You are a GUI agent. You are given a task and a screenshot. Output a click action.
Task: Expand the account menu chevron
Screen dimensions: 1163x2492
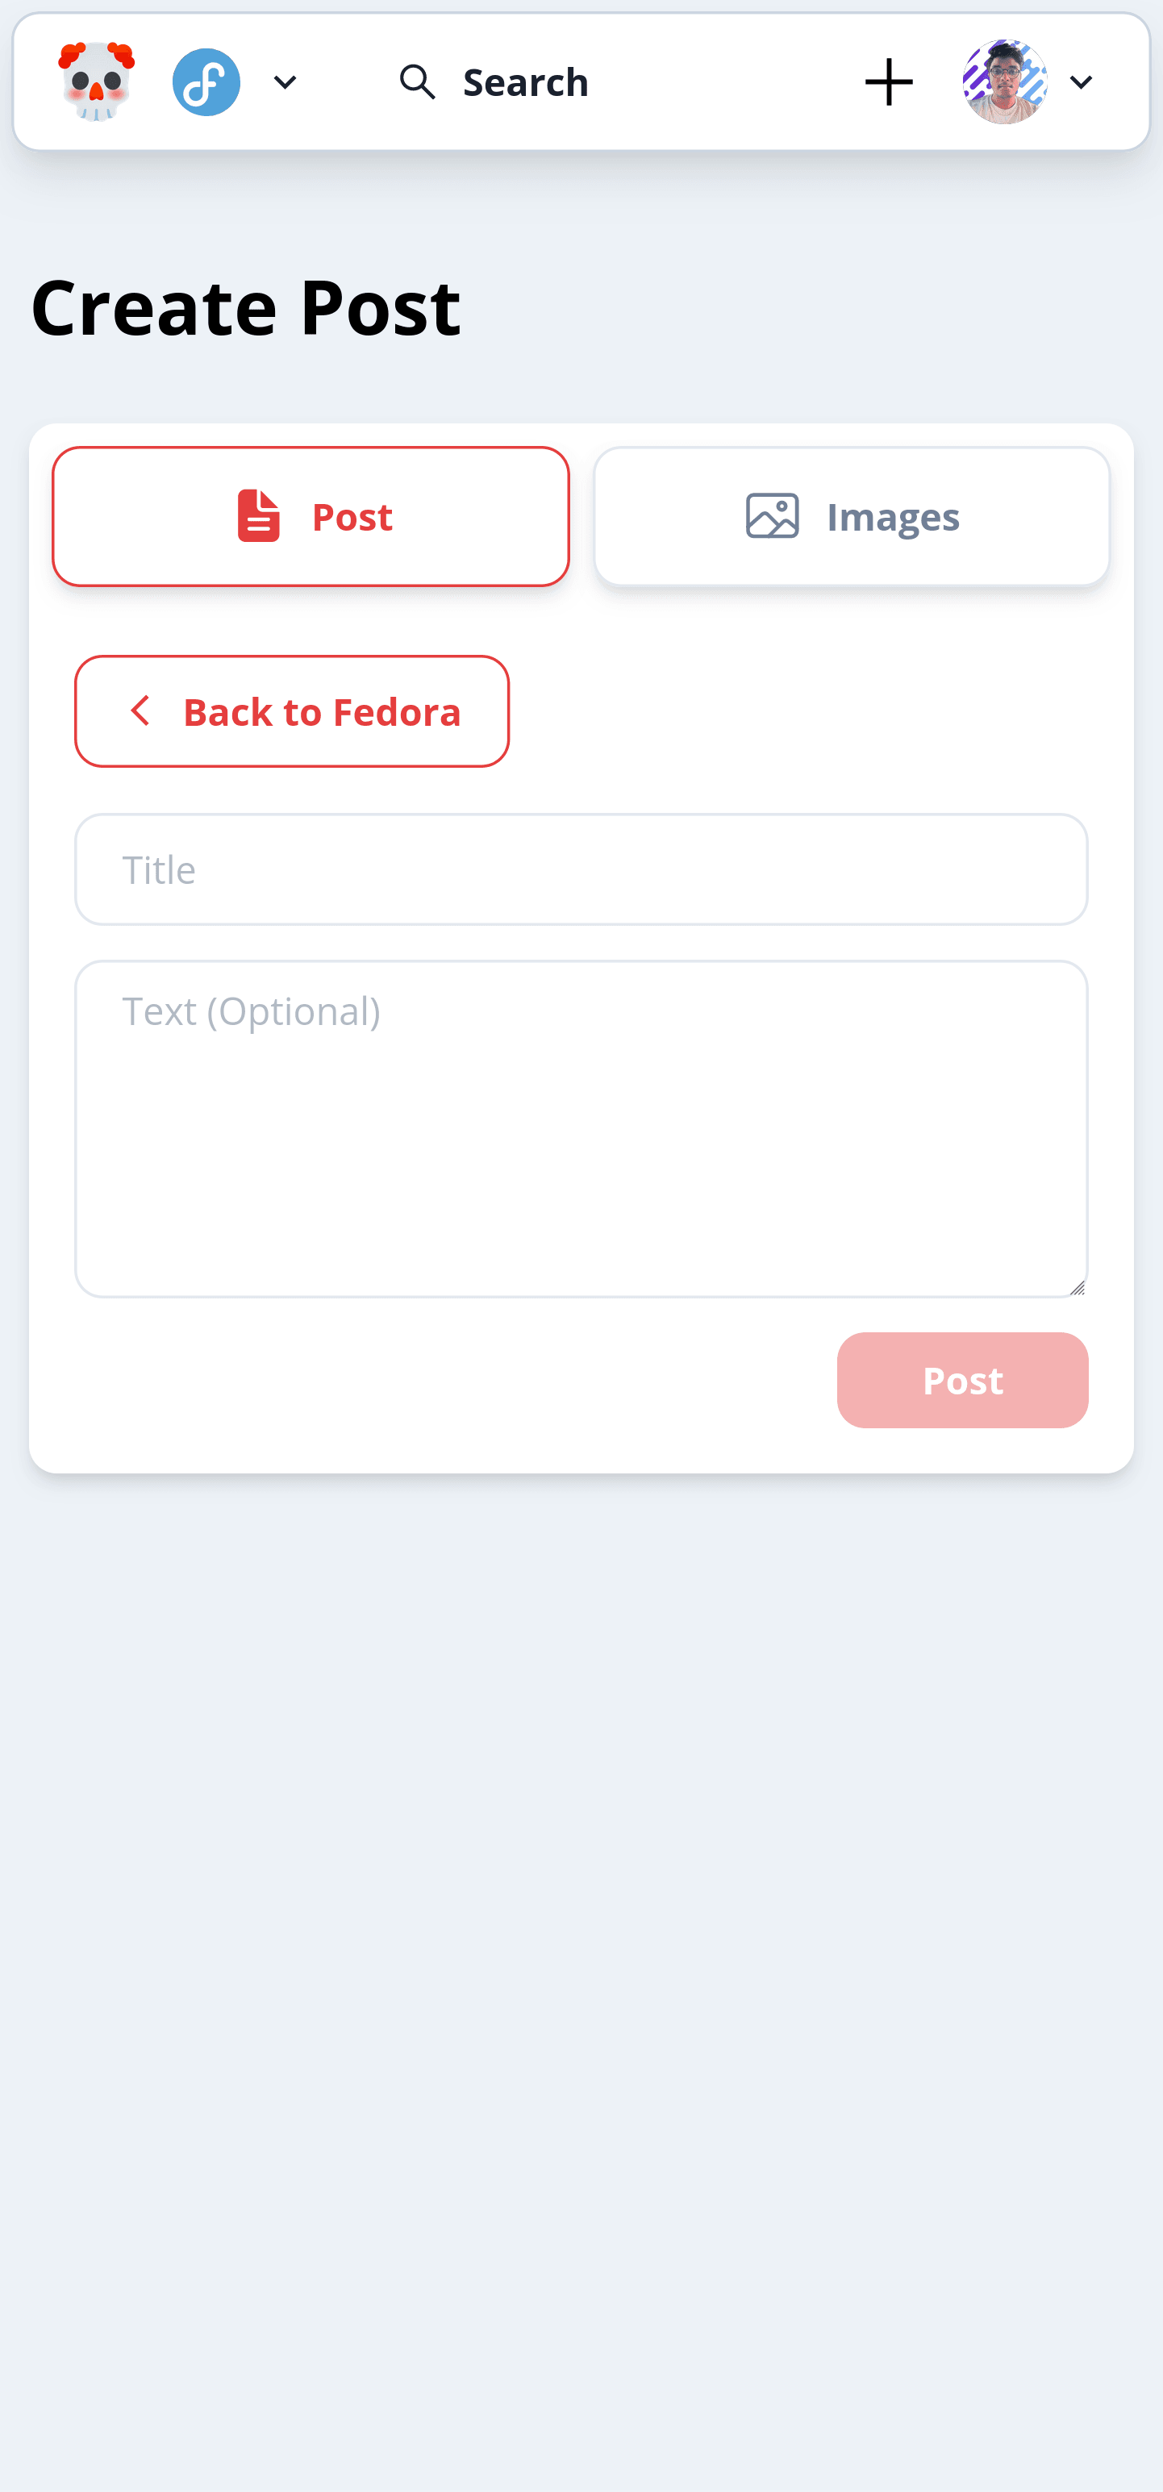click(x=1081, y=82)
